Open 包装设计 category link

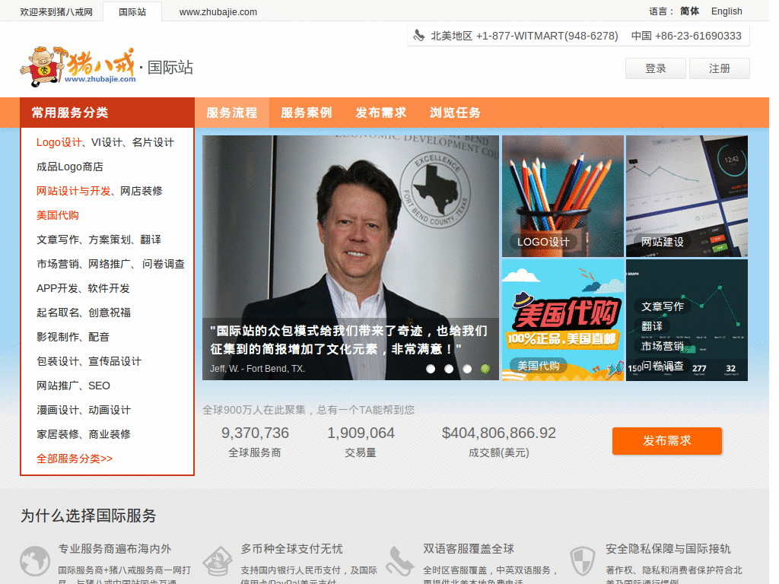point(58,361)
